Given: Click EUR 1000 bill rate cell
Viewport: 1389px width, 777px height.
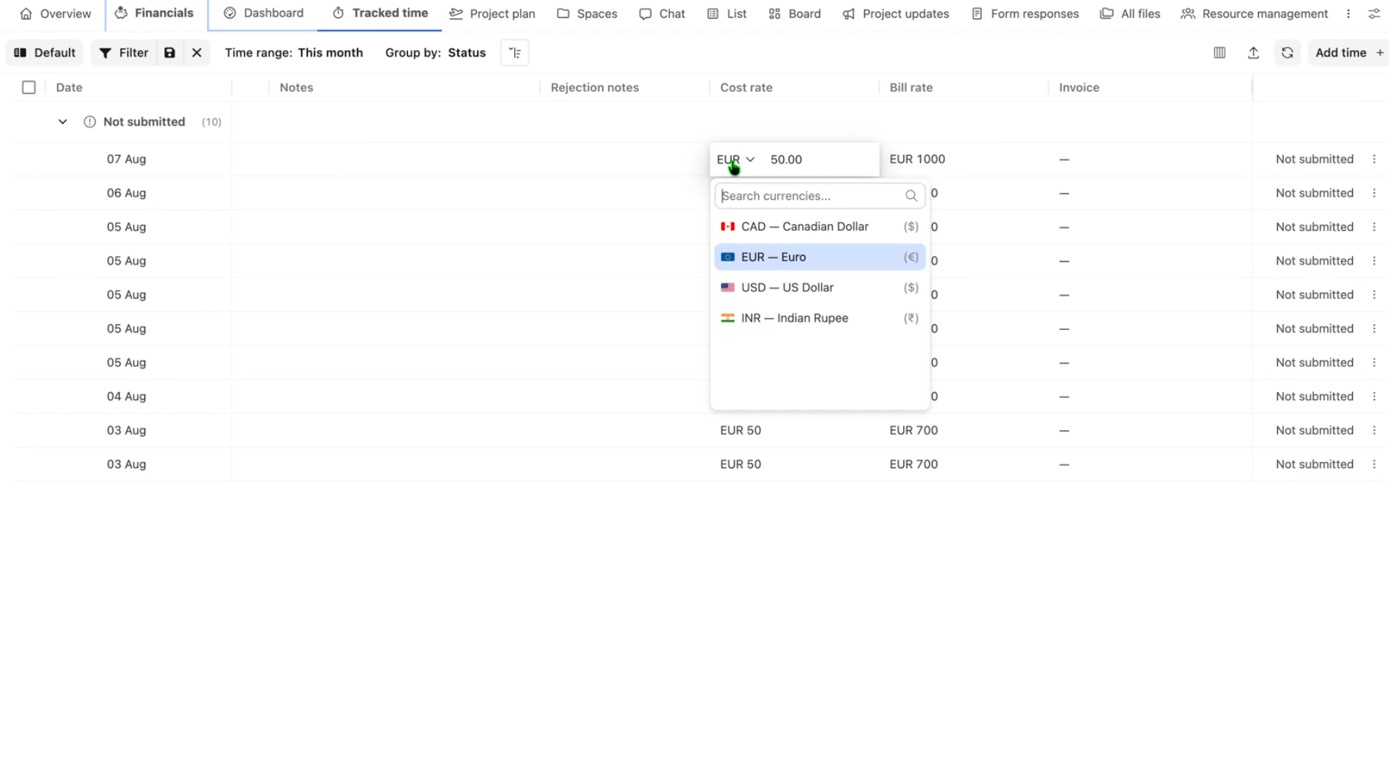Looking at the screenshot, I should point(917,159).
